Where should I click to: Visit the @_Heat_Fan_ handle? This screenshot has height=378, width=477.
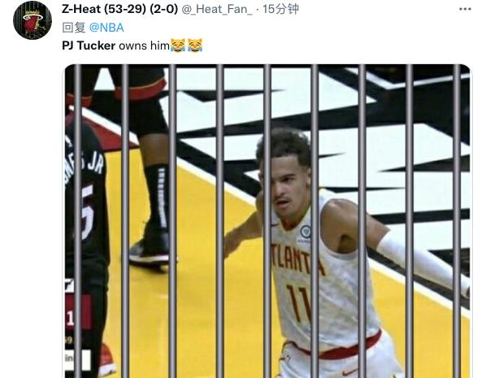tap(217, 9)
